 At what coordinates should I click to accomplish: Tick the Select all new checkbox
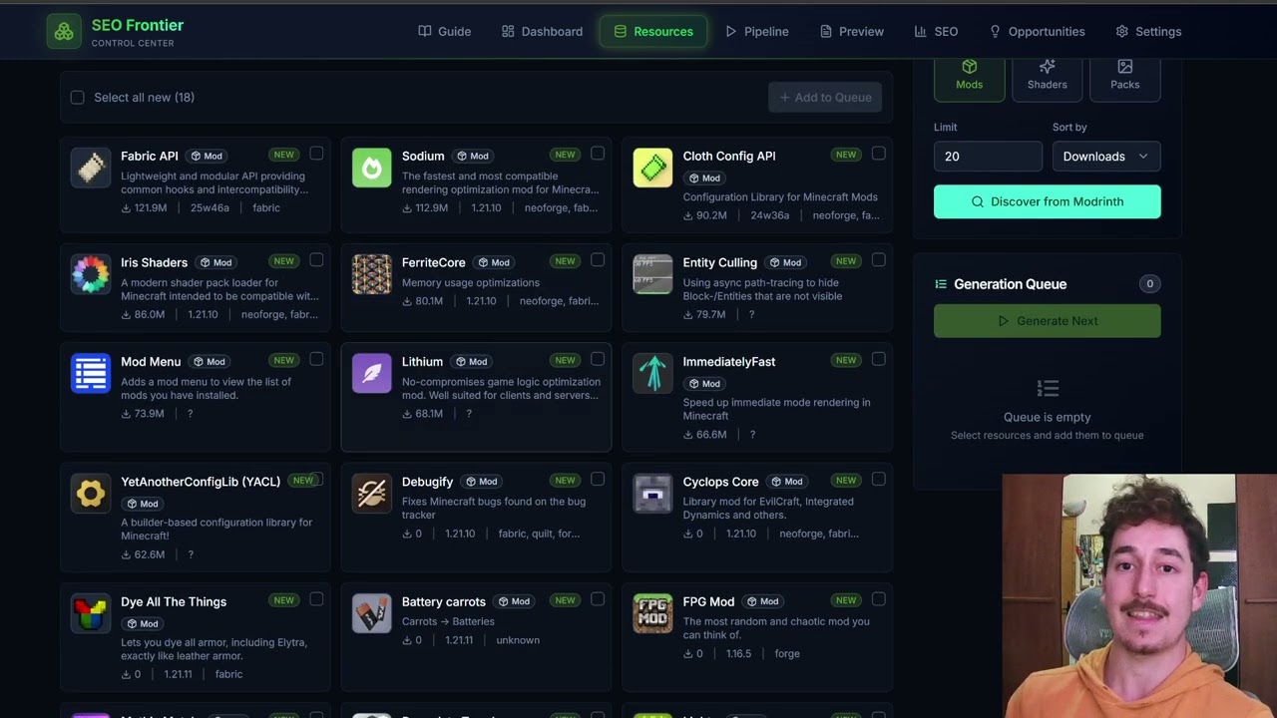click(77, 97)
